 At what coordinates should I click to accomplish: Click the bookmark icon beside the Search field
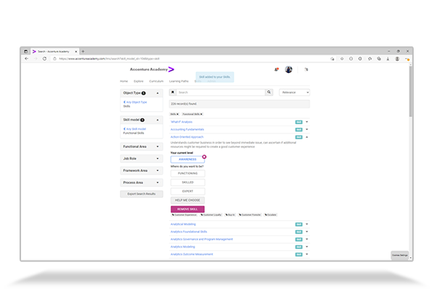[173, 92]
